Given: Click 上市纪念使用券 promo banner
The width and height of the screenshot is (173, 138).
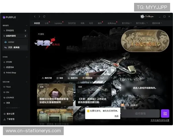Looking at the screenshot, I should (x=145, y=41).
